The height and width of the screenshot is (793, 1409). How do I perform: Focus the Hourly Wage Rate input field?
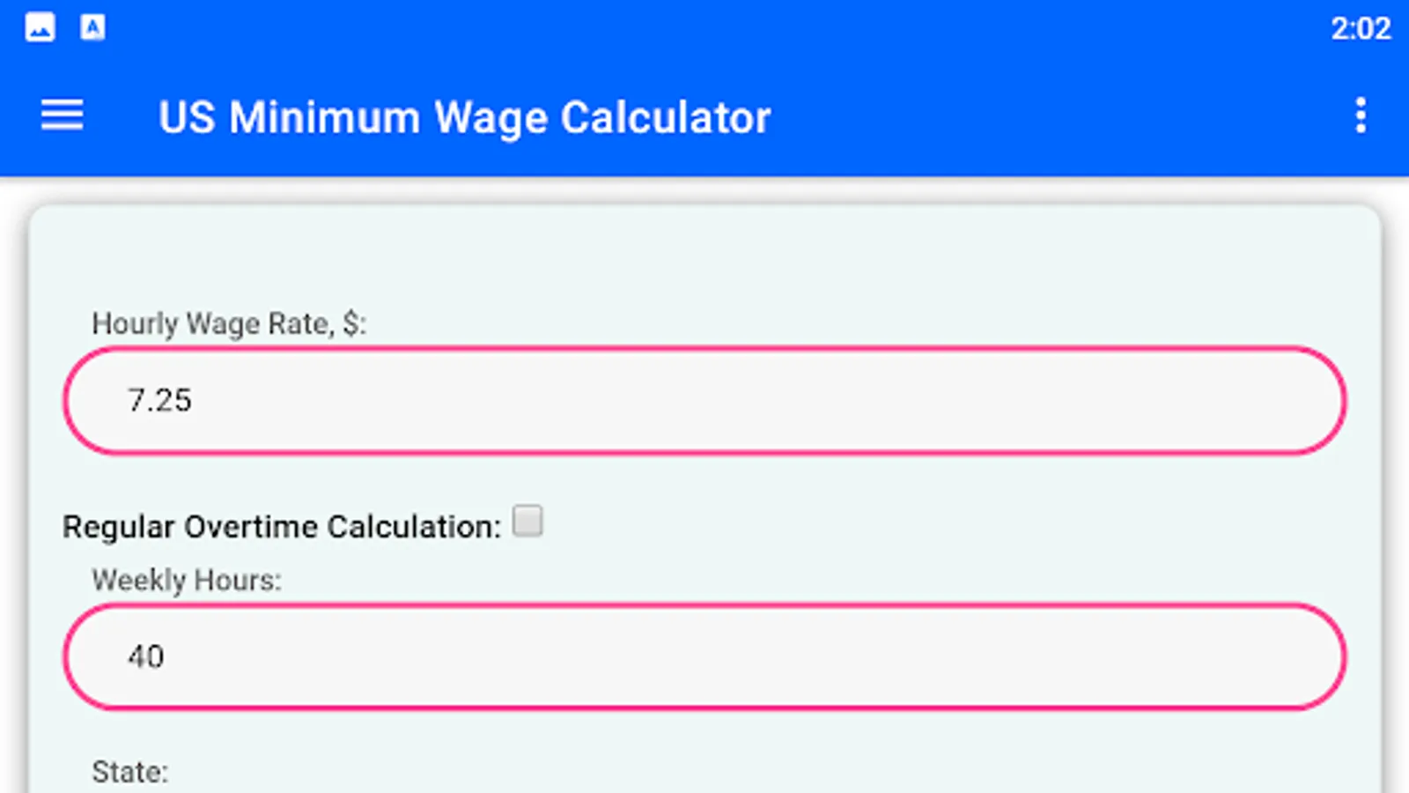[704, 401]
